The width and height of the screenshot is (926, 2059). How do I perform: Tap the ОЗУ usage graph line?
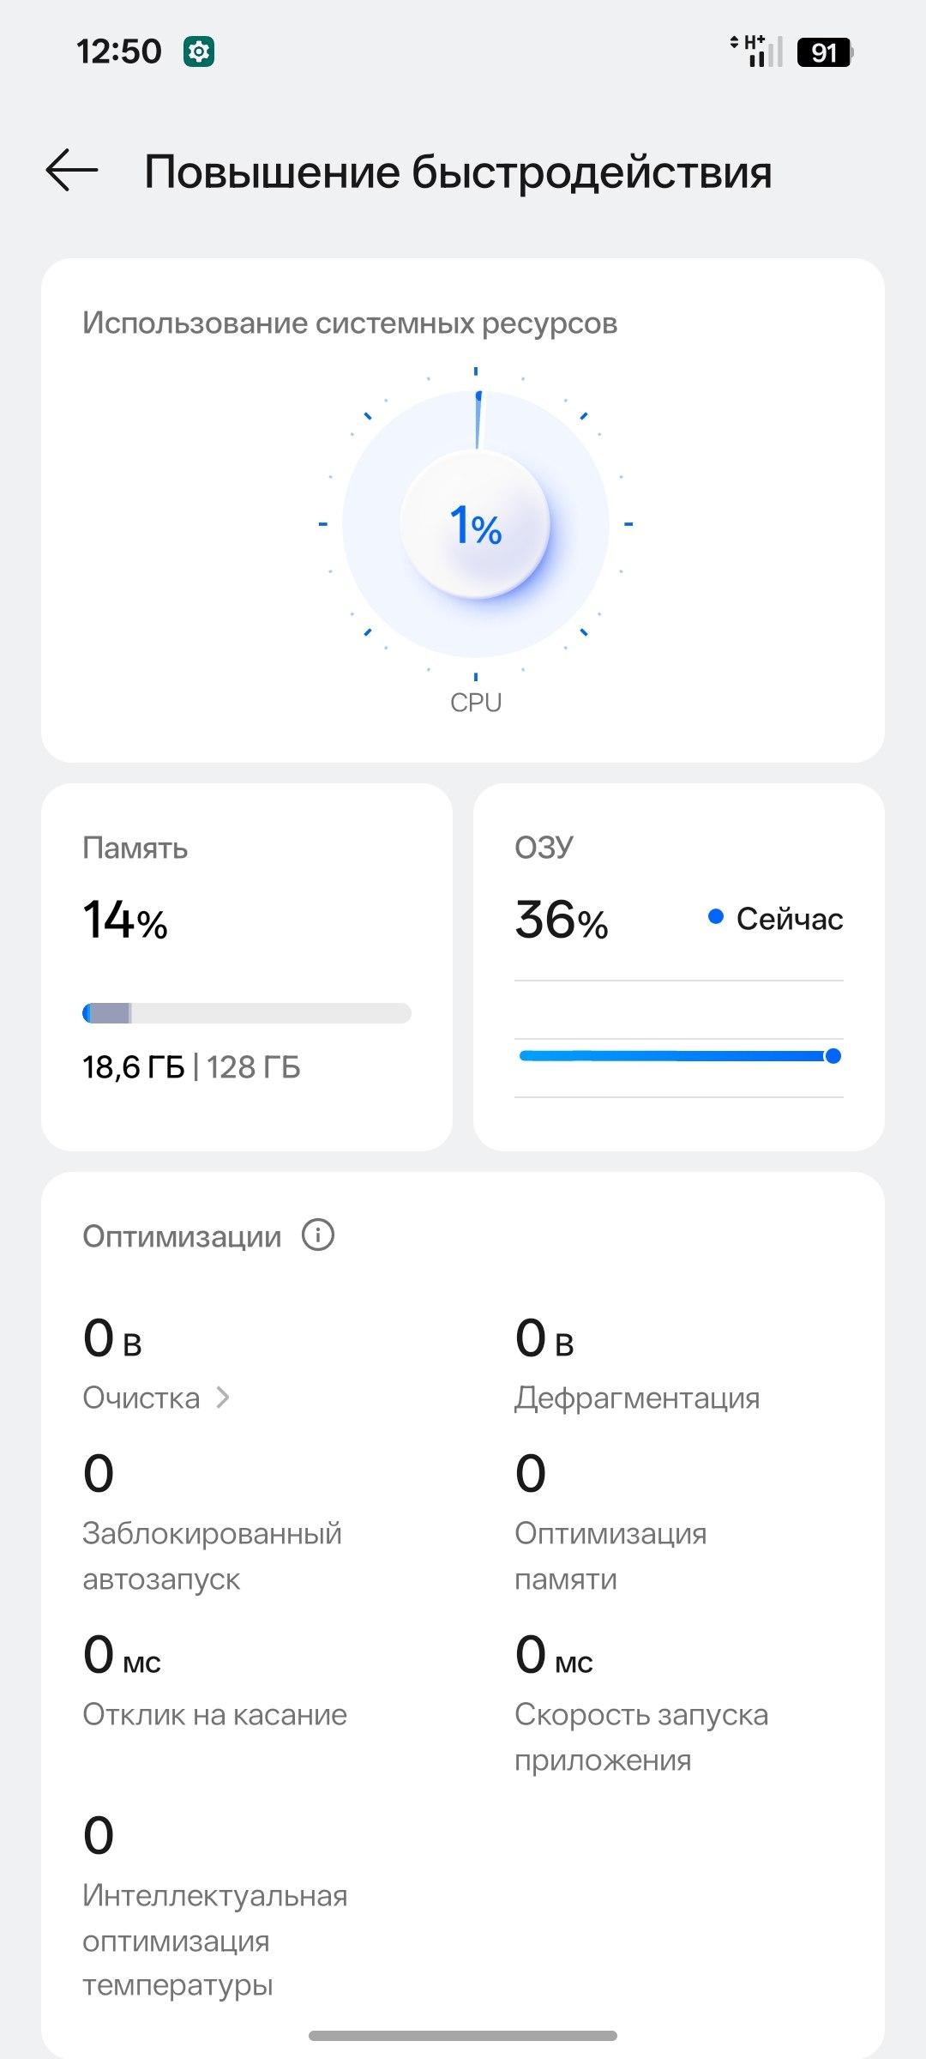[677, 1055]
